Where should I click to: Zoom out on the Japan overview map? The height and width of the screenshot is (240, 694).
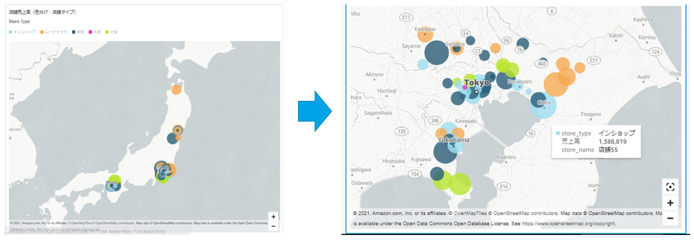pos(274,226)
